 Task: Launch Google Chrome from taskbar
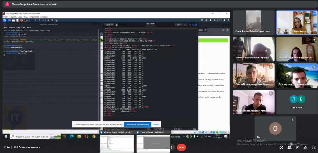94,137
